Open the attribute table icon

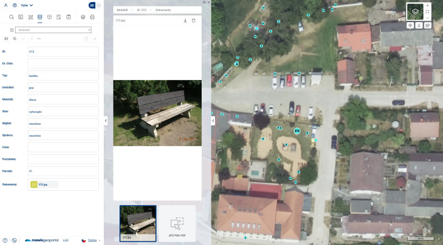pyautogui.click(x=6, y=39)
